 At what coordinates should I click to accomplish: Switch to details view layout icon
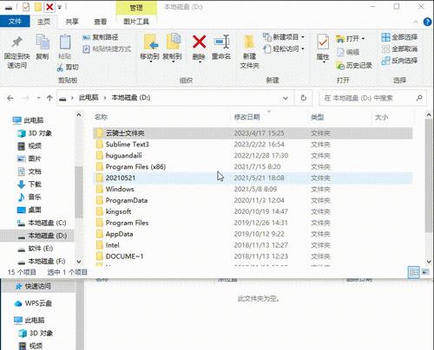click(x=413, y=272)
